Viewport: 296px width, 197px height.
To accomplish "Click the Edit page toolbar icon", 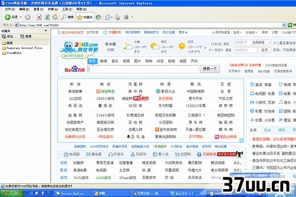I will point(126,17).
